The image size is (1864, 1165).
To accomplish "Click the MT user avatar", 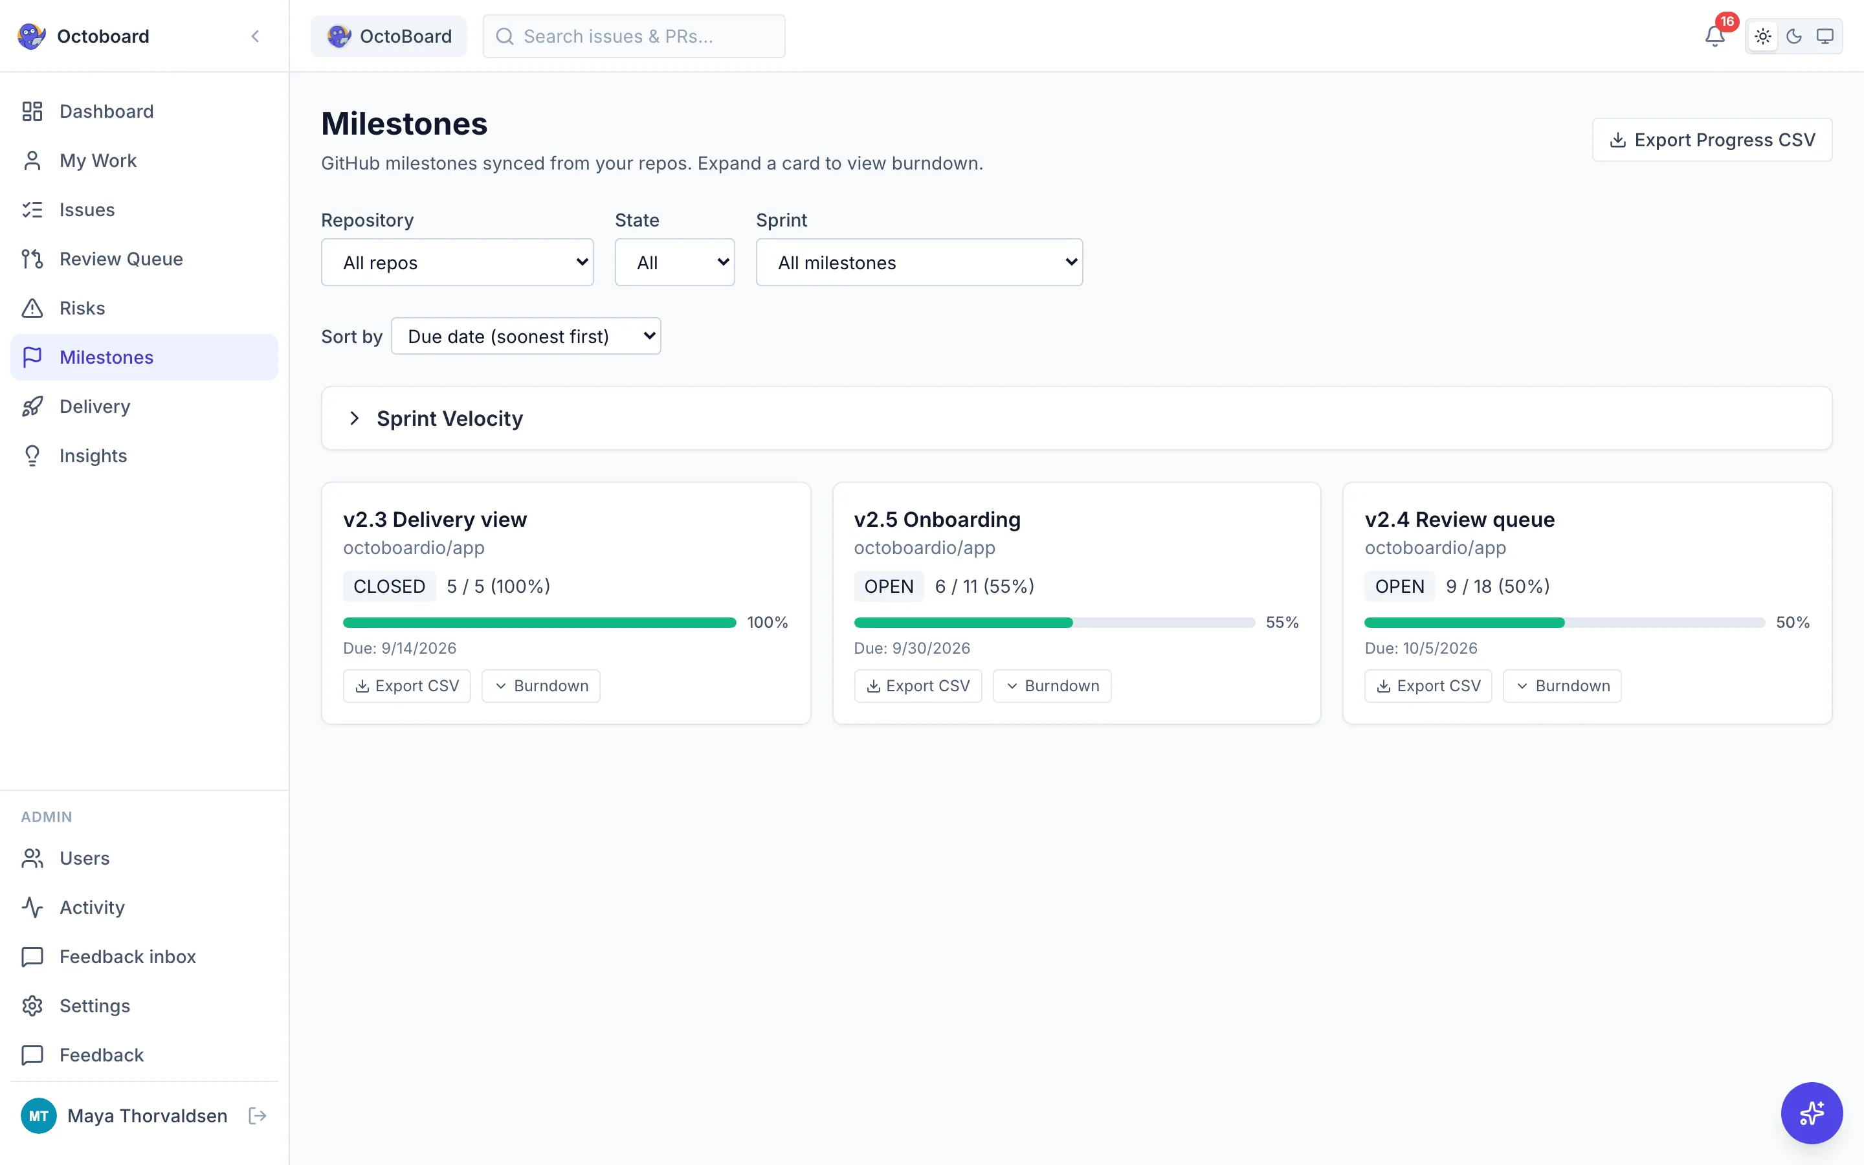I will coord(39,1115).
